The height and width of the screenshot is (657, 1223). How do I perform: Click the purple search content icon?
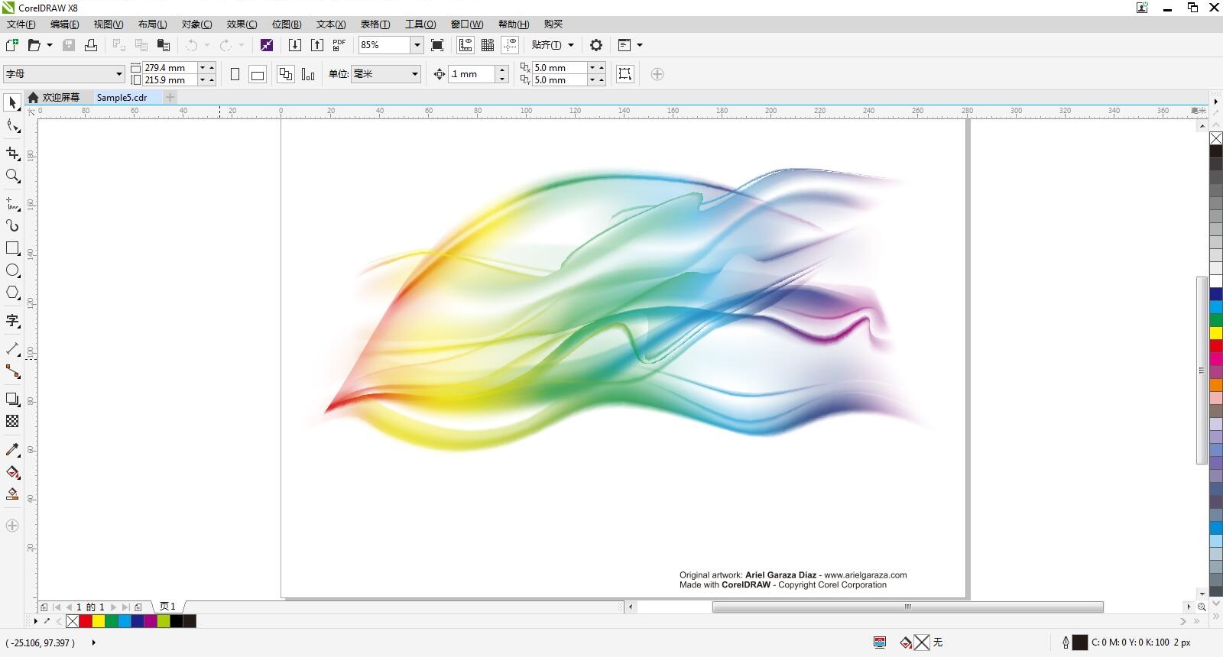(267, 45)
